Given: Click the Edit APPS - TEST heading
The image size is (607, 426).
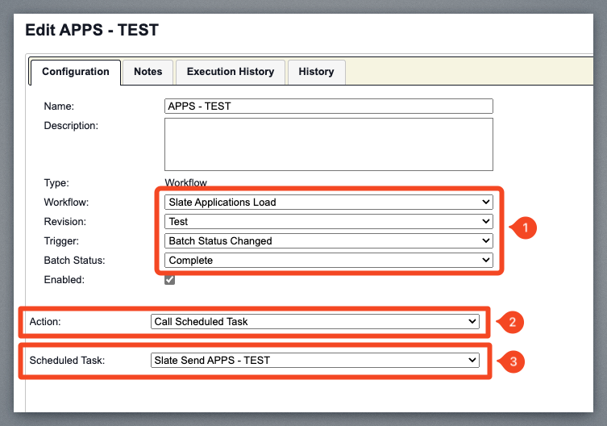Looking at the screenshot, I should coord(92,31).
